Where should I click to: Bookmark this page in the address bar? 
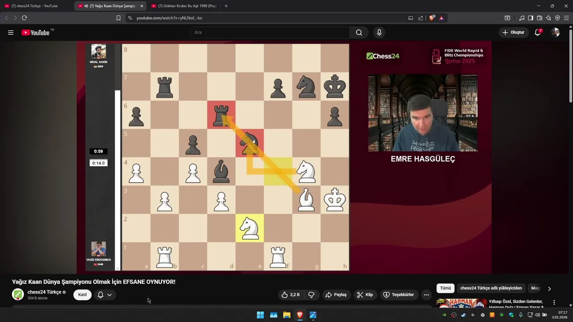click(x=118, y=18)
